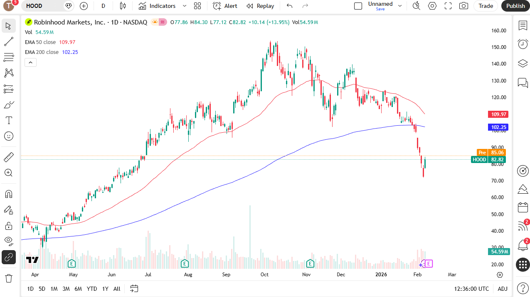The width and height of the screenshot is (530, 297).
Task: Show All available data range
Action: click(x=117, y=289)
